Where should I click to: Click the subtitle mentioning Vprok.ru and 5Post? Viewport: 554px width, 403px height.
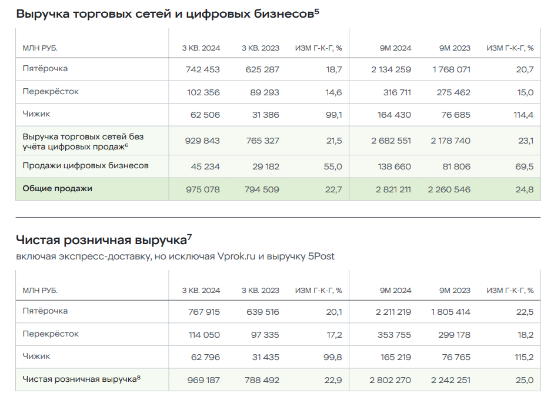point(175,257)
